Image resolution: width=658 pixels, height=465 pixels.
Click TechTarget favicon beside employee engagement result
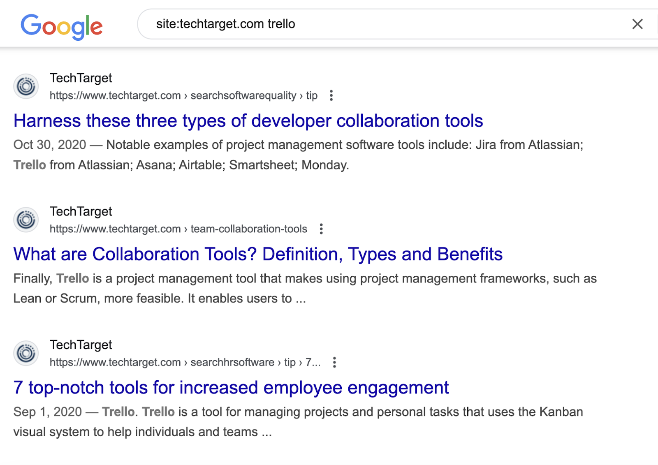26,353
